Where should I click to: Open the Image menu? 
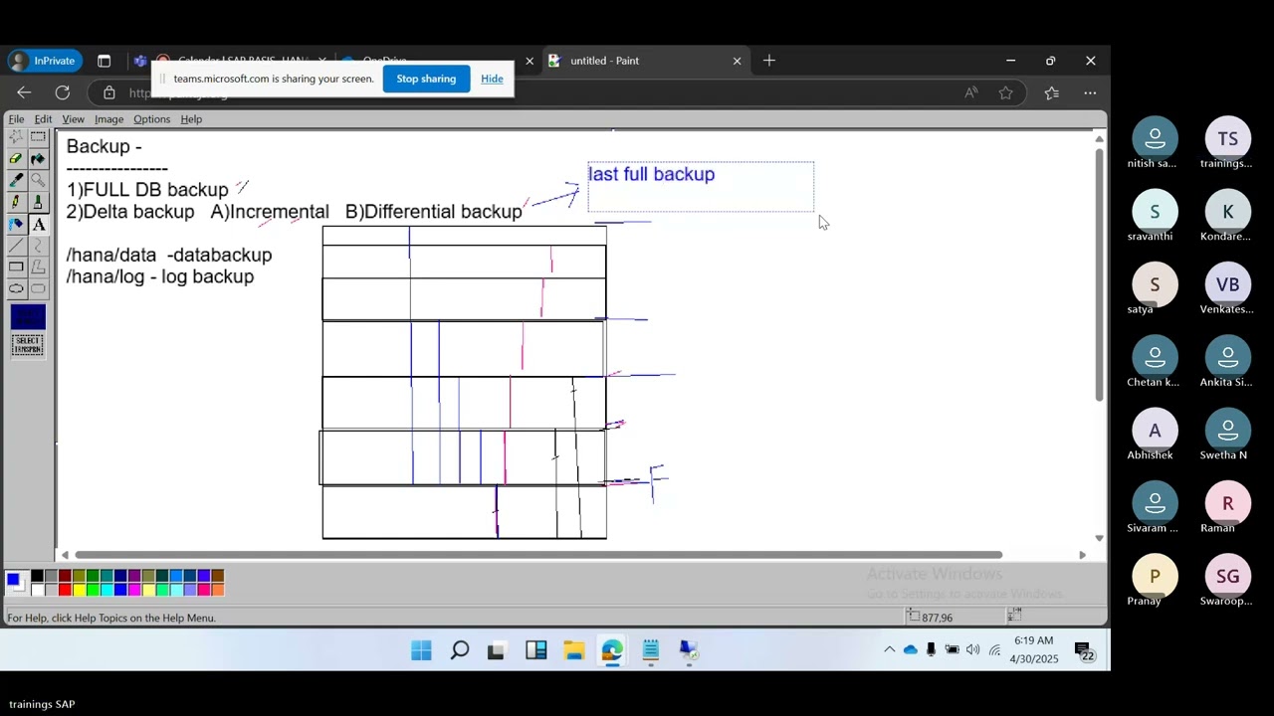click(108, 119)
